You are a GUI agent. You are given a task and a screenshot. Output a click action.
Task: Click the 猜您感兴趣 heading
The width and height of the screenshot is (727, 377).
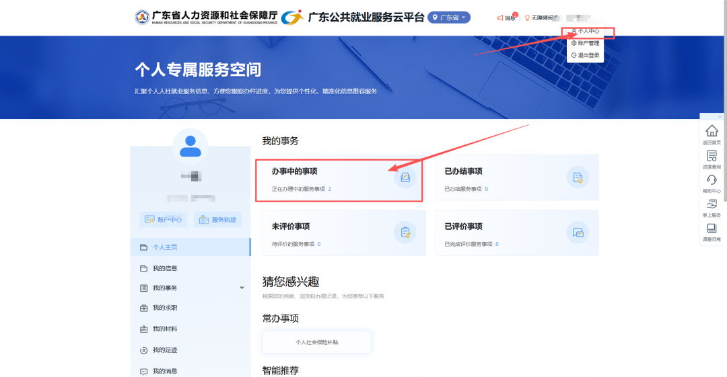coord(291,282)
